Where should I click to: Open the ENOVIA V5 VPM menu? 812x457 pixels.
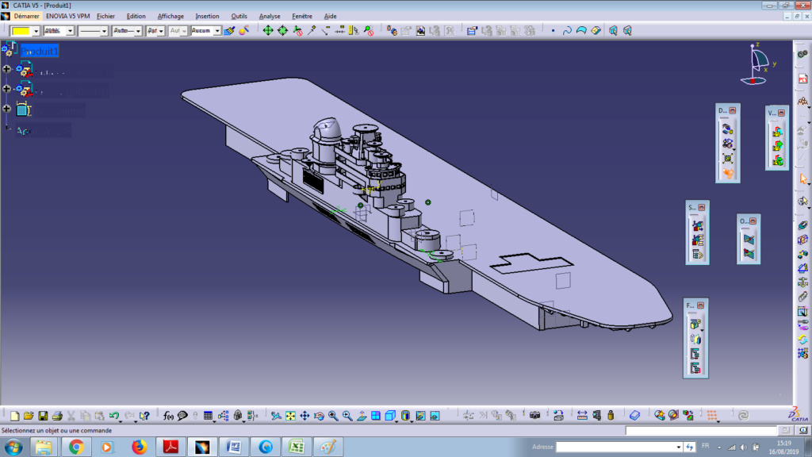67,16
